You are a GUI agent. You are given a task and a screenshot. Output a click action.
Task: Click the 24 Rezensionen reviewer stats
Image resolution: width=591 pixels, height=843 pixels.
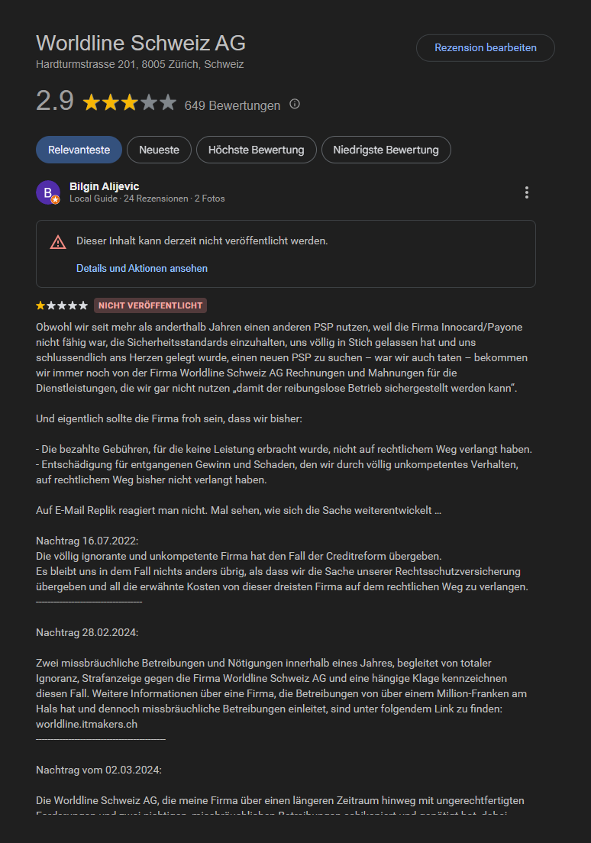click(x=156, y=199)
